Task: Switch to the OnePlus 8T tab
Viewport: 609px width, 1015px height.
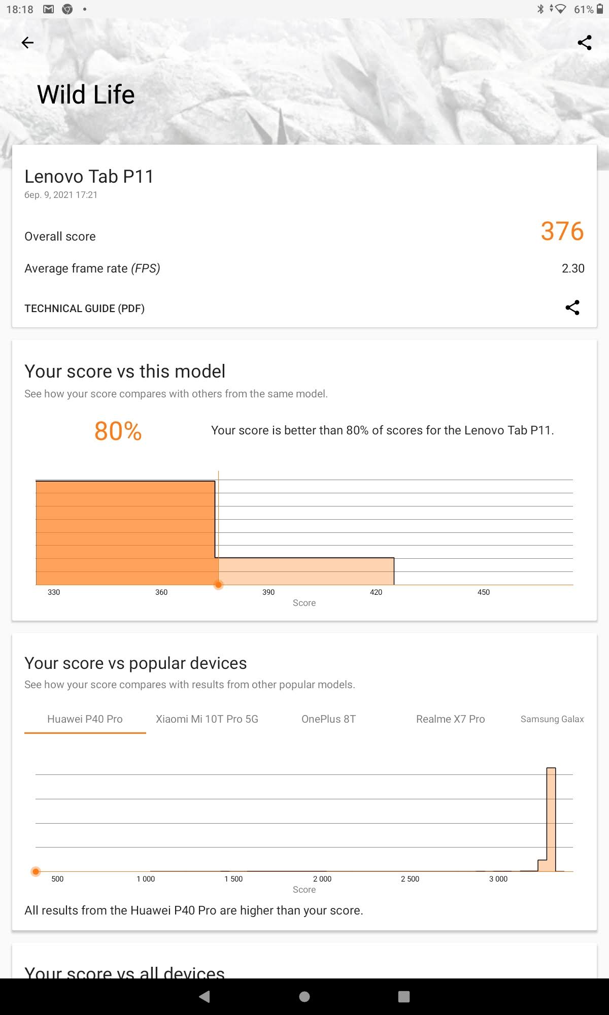Action: click(329, 719)
